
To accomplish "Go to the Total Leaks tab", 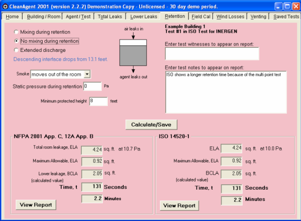I will pyautogui.click(x=110, y=17).
